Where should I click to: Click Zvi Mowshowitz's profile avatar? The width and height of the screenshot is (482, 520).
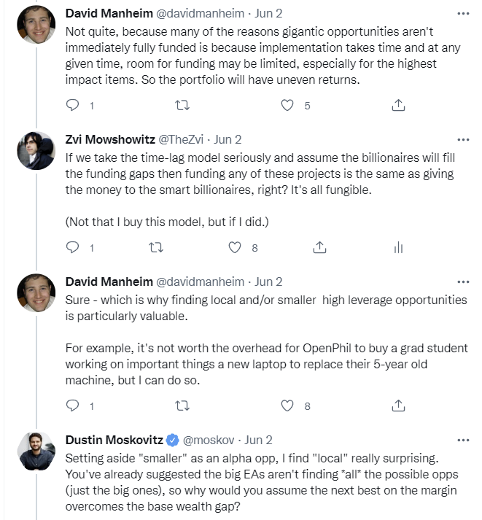pyautogui.click(x=36, y=151)
